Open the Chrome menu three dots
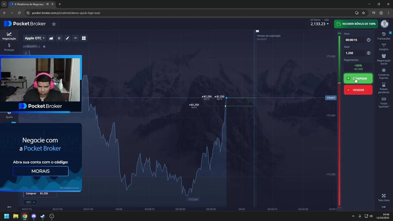 388,13
